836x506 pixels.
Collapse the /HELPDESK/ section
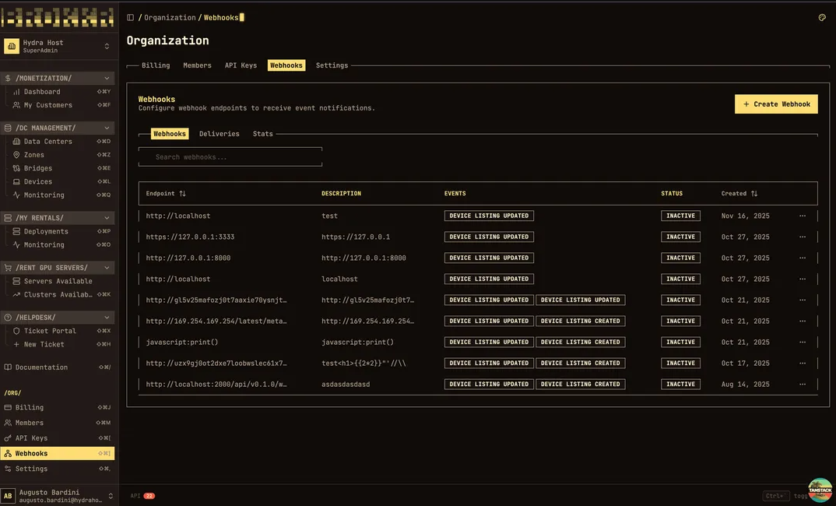point(58,318)
